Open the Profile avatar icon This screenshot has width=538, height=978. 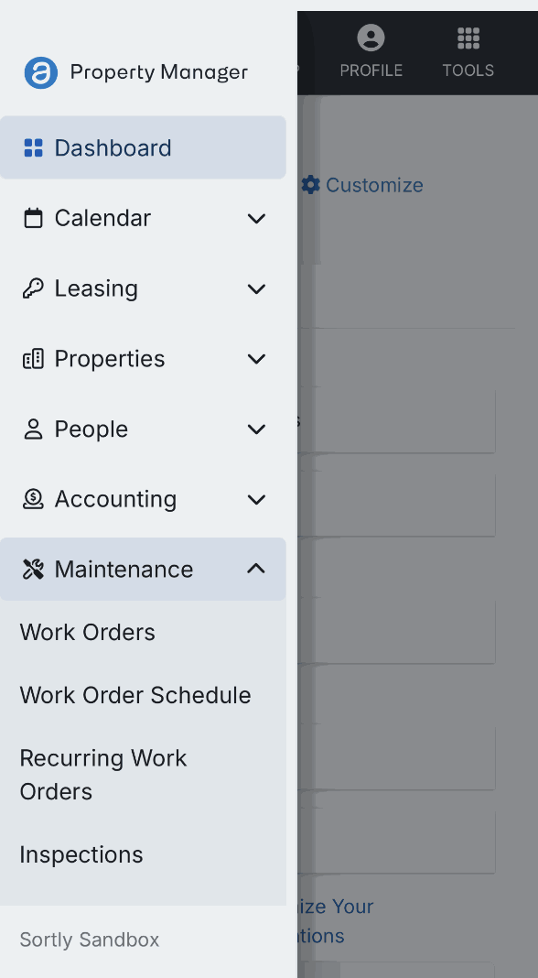tap(371, 38)
